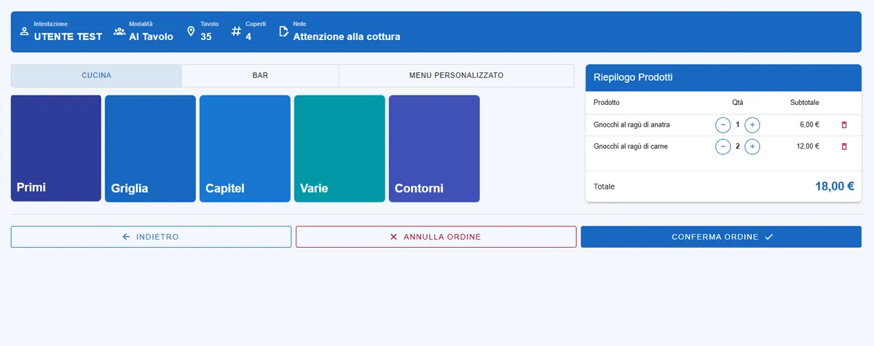Click product name Gnocchi al ragù di anatra
The image size is (874, 346).
[631, 125]
